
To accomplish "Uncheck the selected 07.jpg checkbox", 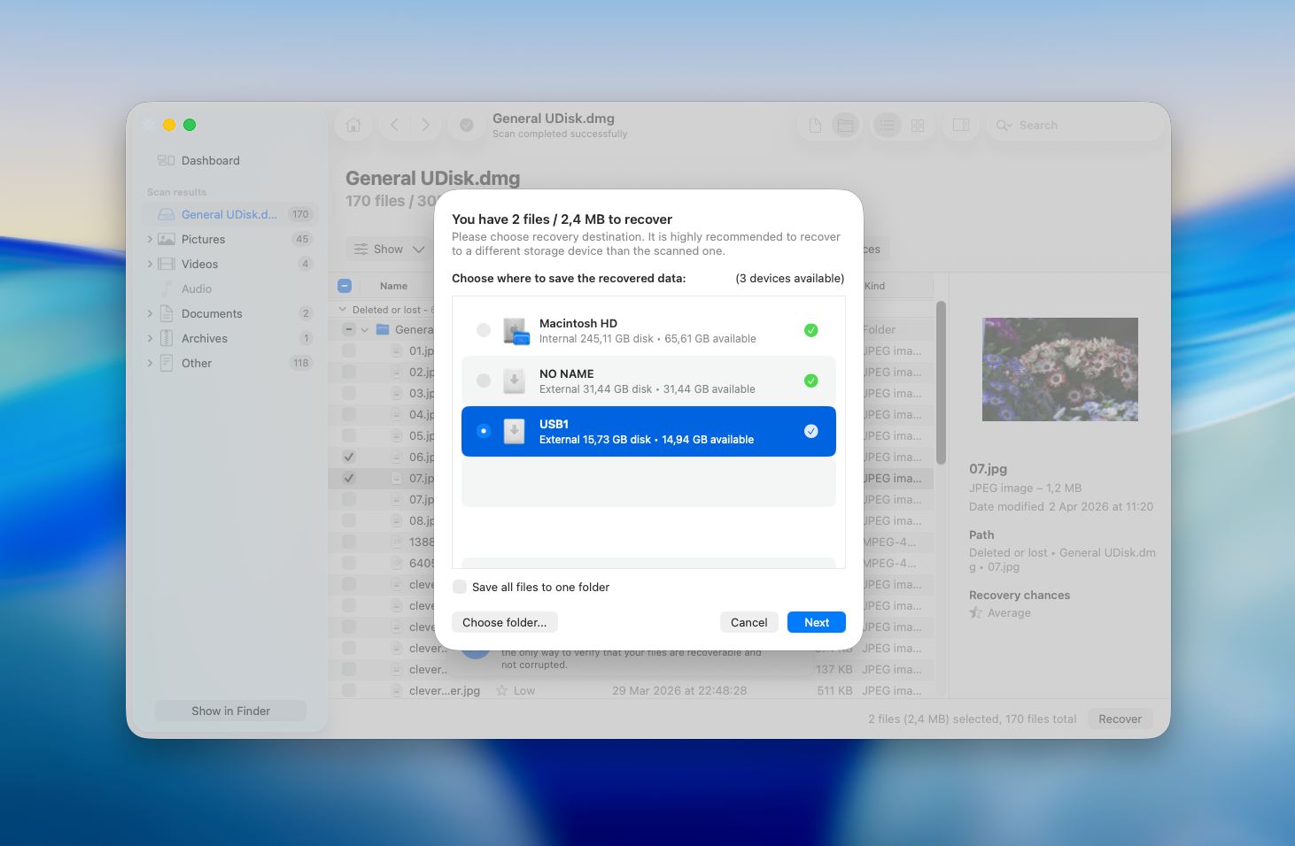I will point(349,478).
